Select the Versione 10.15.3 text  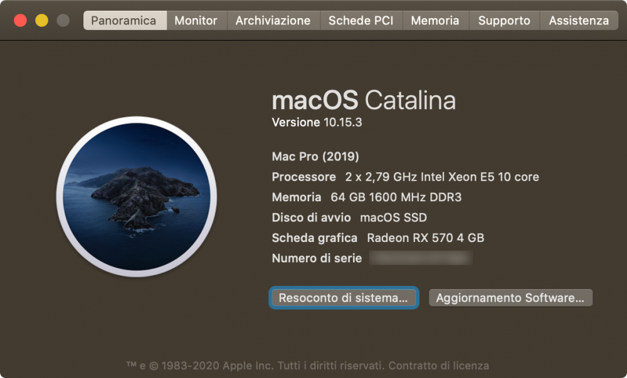tap(317, 122)
